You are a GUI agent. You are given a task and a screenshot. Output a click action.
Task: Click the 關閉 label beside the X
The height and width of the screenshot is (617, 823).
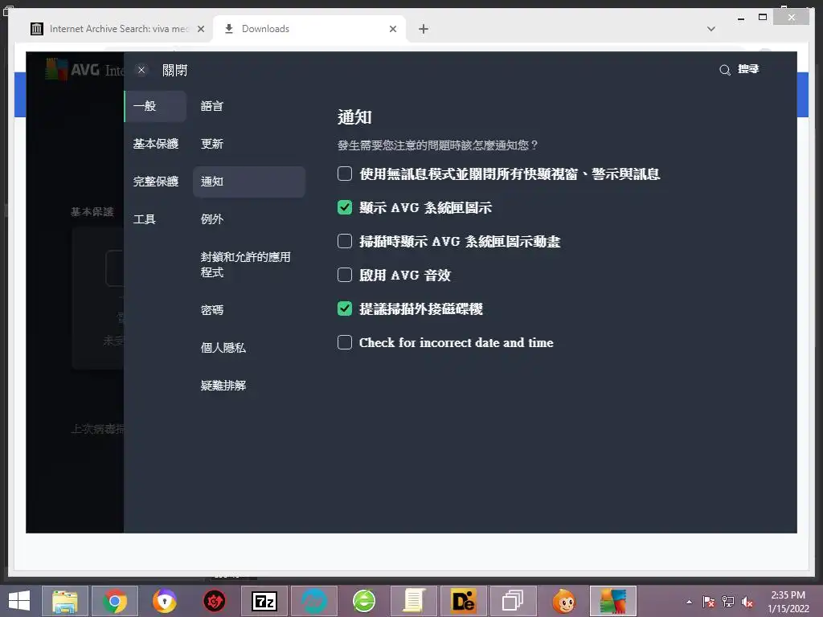174,71
